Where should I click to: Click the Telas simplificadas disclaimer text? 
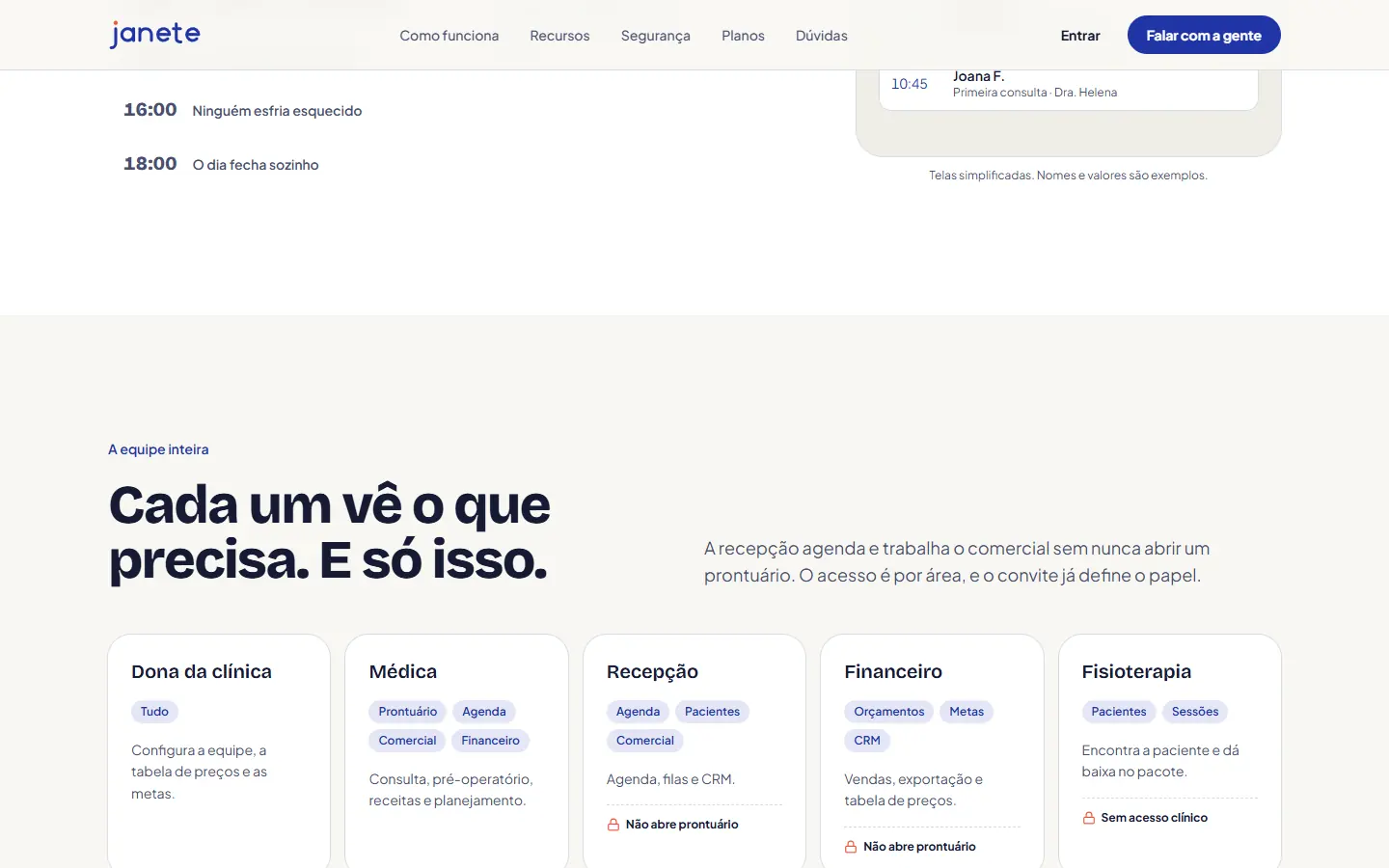coord(1068,176)
